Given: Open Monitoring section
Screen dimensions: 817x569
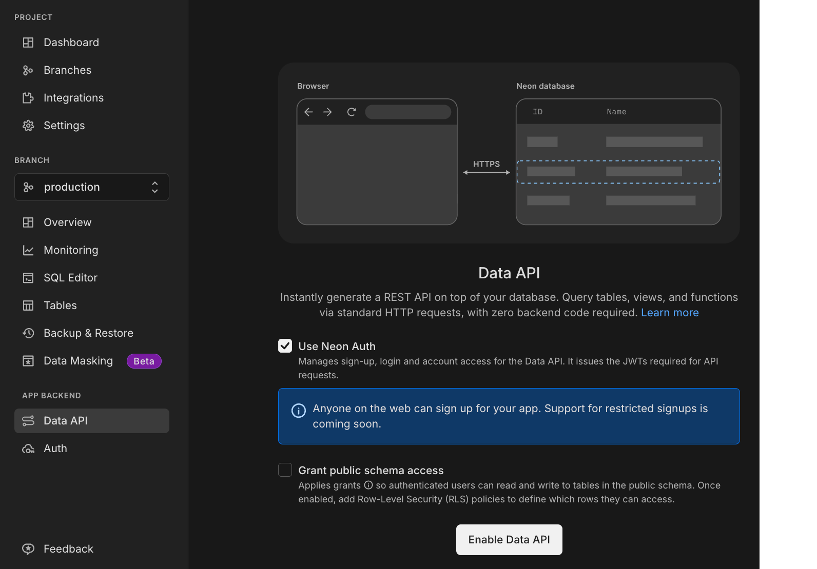Looking at the screenshot, I should [92, 250].
